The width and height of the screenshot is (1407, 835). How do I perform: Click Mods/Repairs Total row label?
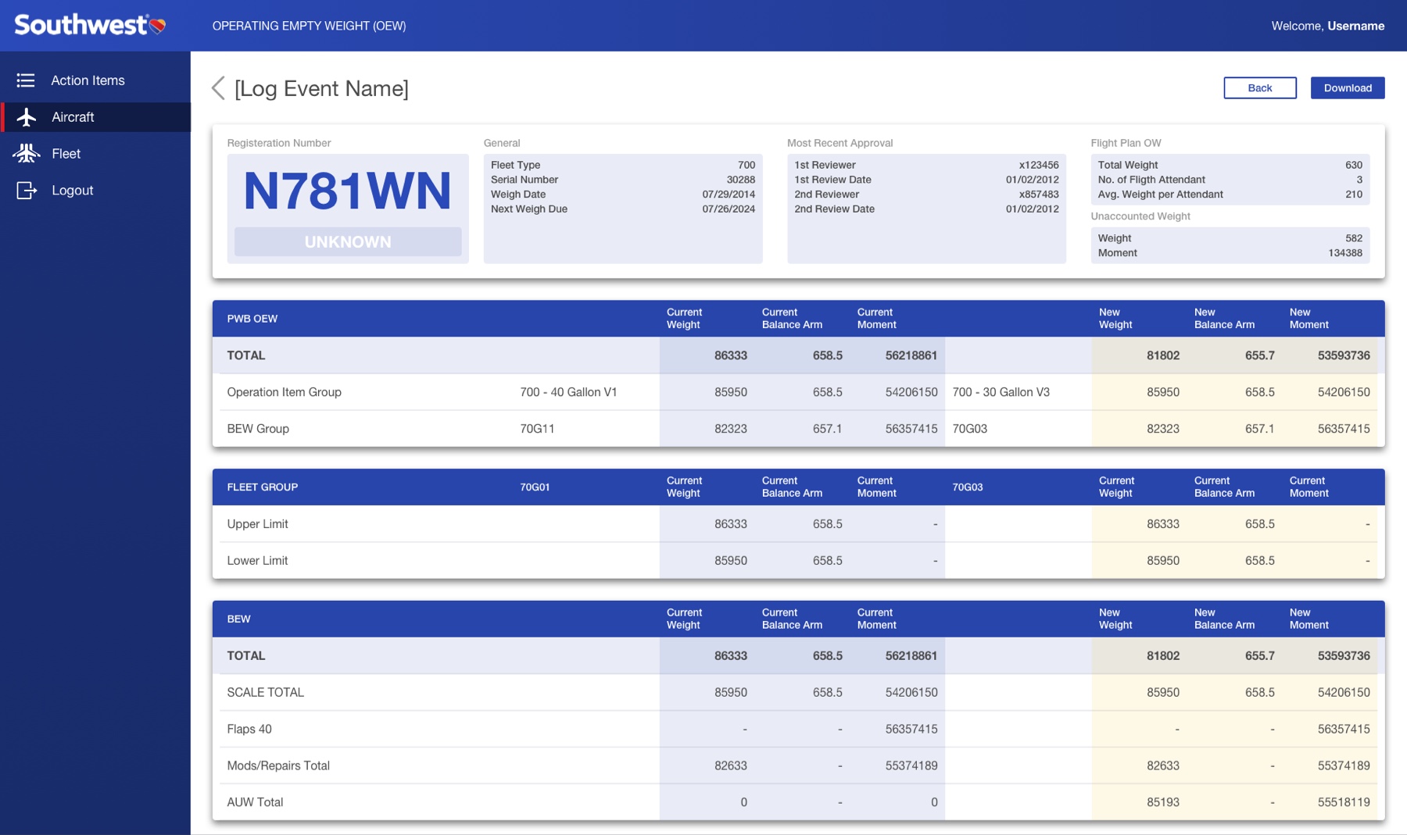pos(278,766)
